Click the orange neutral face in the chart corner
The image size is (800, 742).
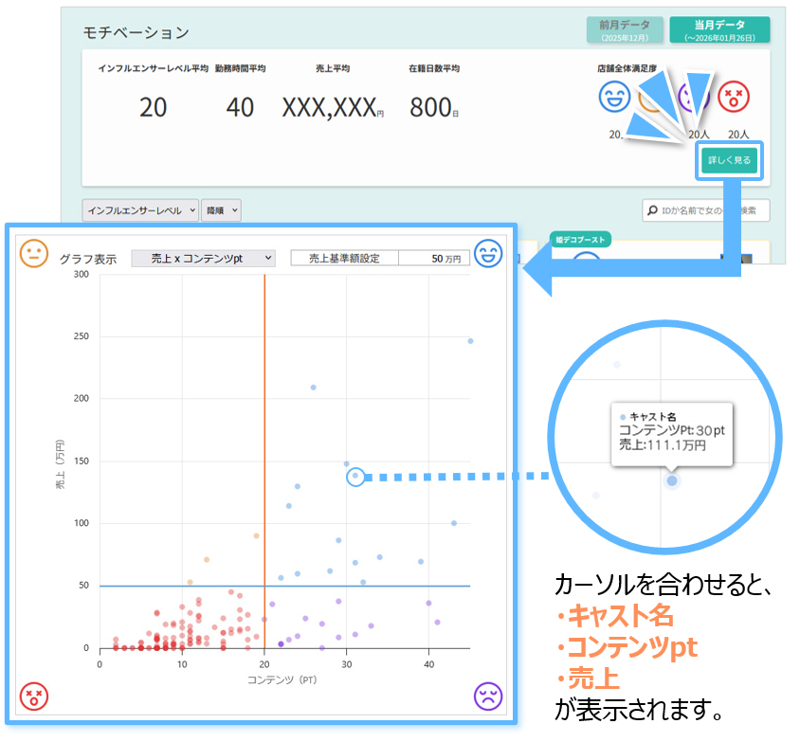(x=34, y=253)
